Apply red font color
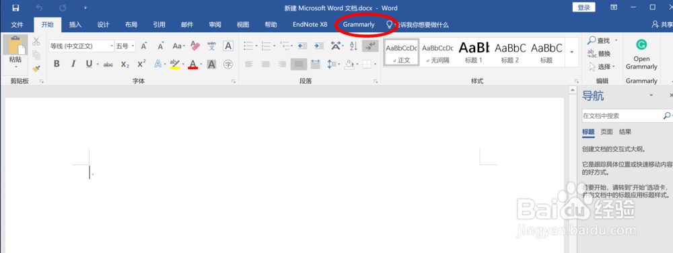673x253 pixels. click(192, 64)
